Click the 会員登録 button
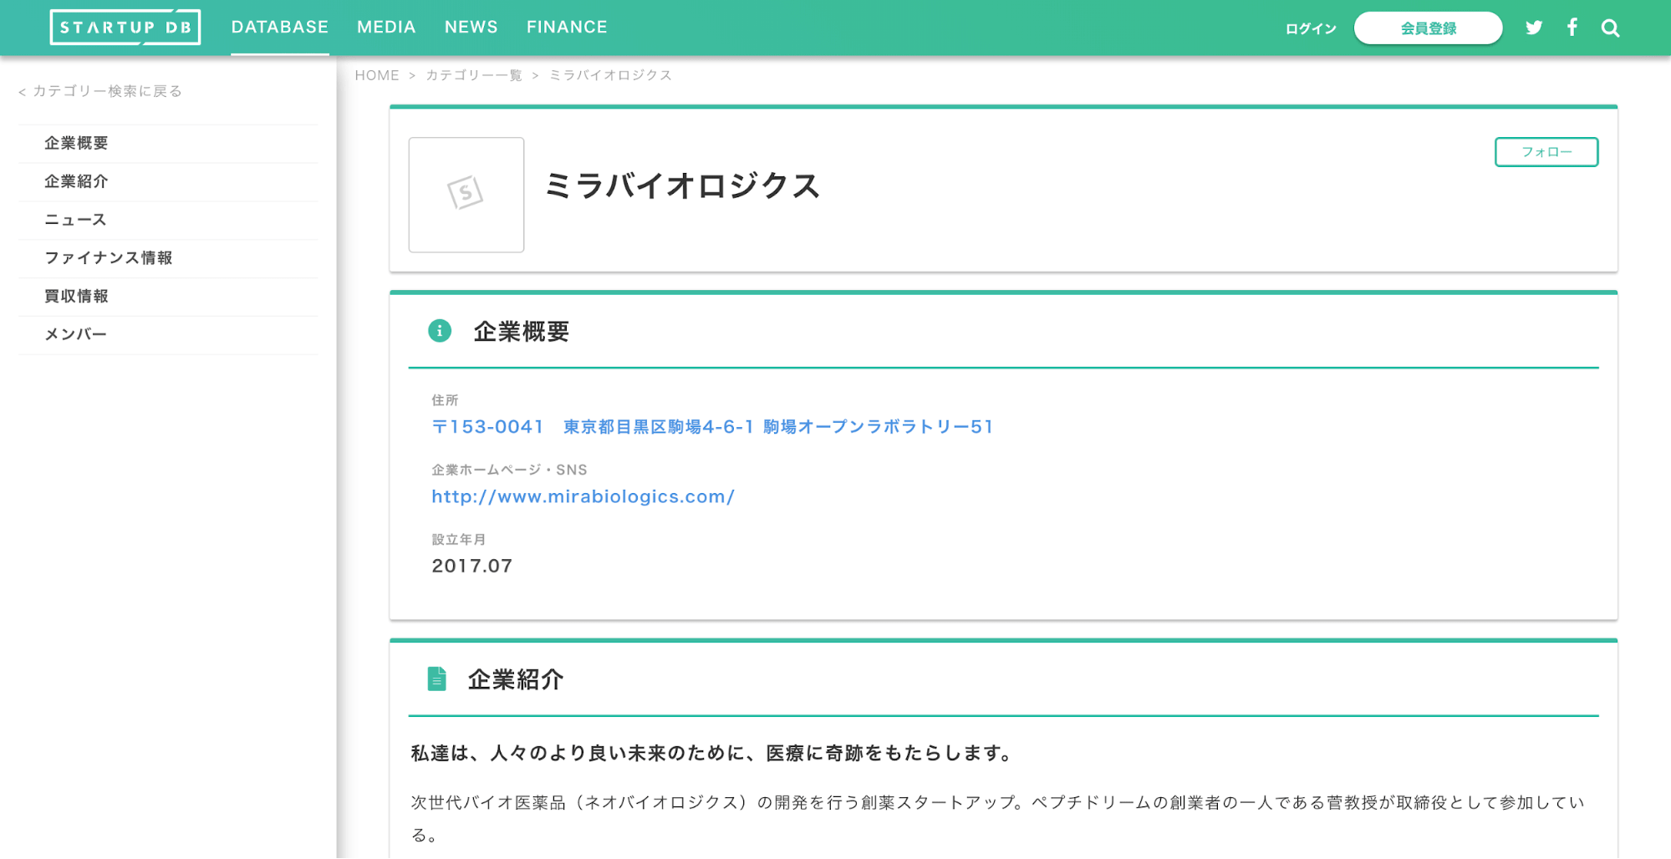This screenshot has width=1671, height=859. [1428, 28]
